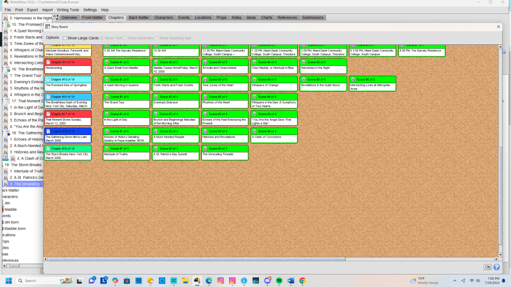Image resolution: width=511 pixels, height=287 pixels.
Task: Click the chapter page icon on Chapter #19 card
Action: pyautogui.click(x=48, y=148)
